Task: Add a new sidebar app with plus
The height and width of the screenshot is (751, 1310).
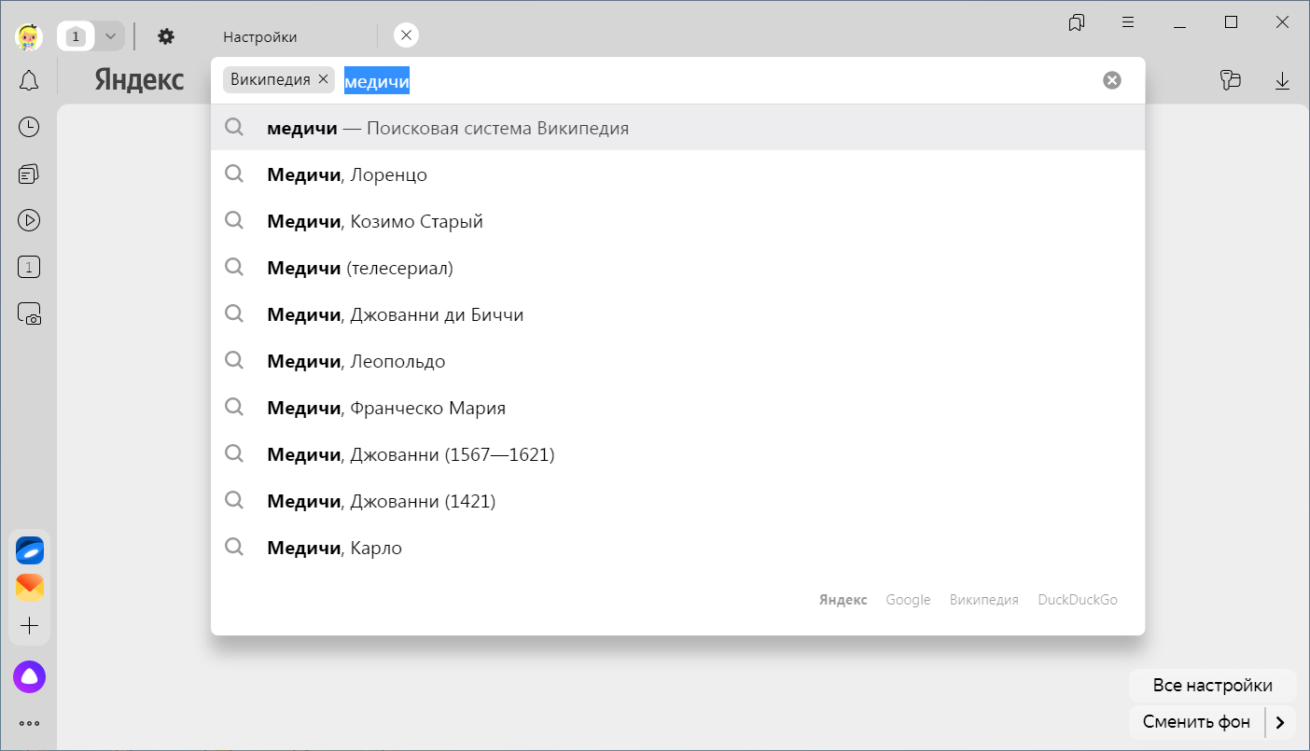Action: point(30,625)
